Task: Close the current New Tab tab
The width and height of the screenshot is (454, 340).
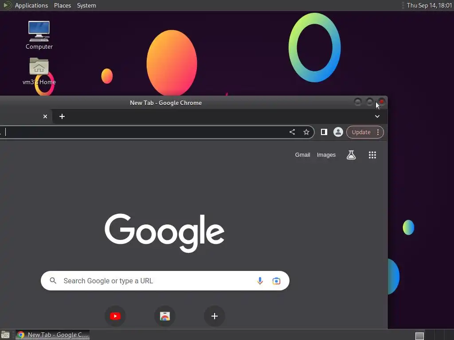Action: tap(45, 116)
